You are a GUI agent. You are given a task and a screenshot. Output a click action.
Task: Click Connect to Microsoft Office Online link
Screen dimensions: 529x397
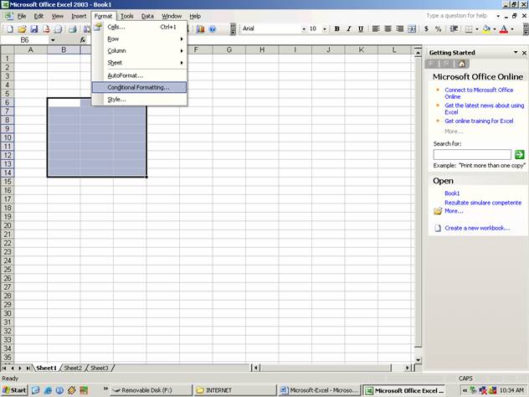(479, 93)
